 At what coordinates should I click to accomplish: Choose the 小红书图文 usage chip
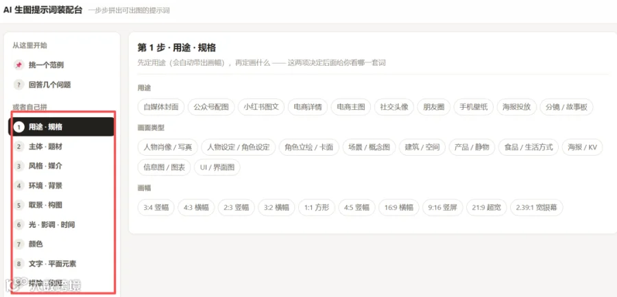(x=261, y=107)
